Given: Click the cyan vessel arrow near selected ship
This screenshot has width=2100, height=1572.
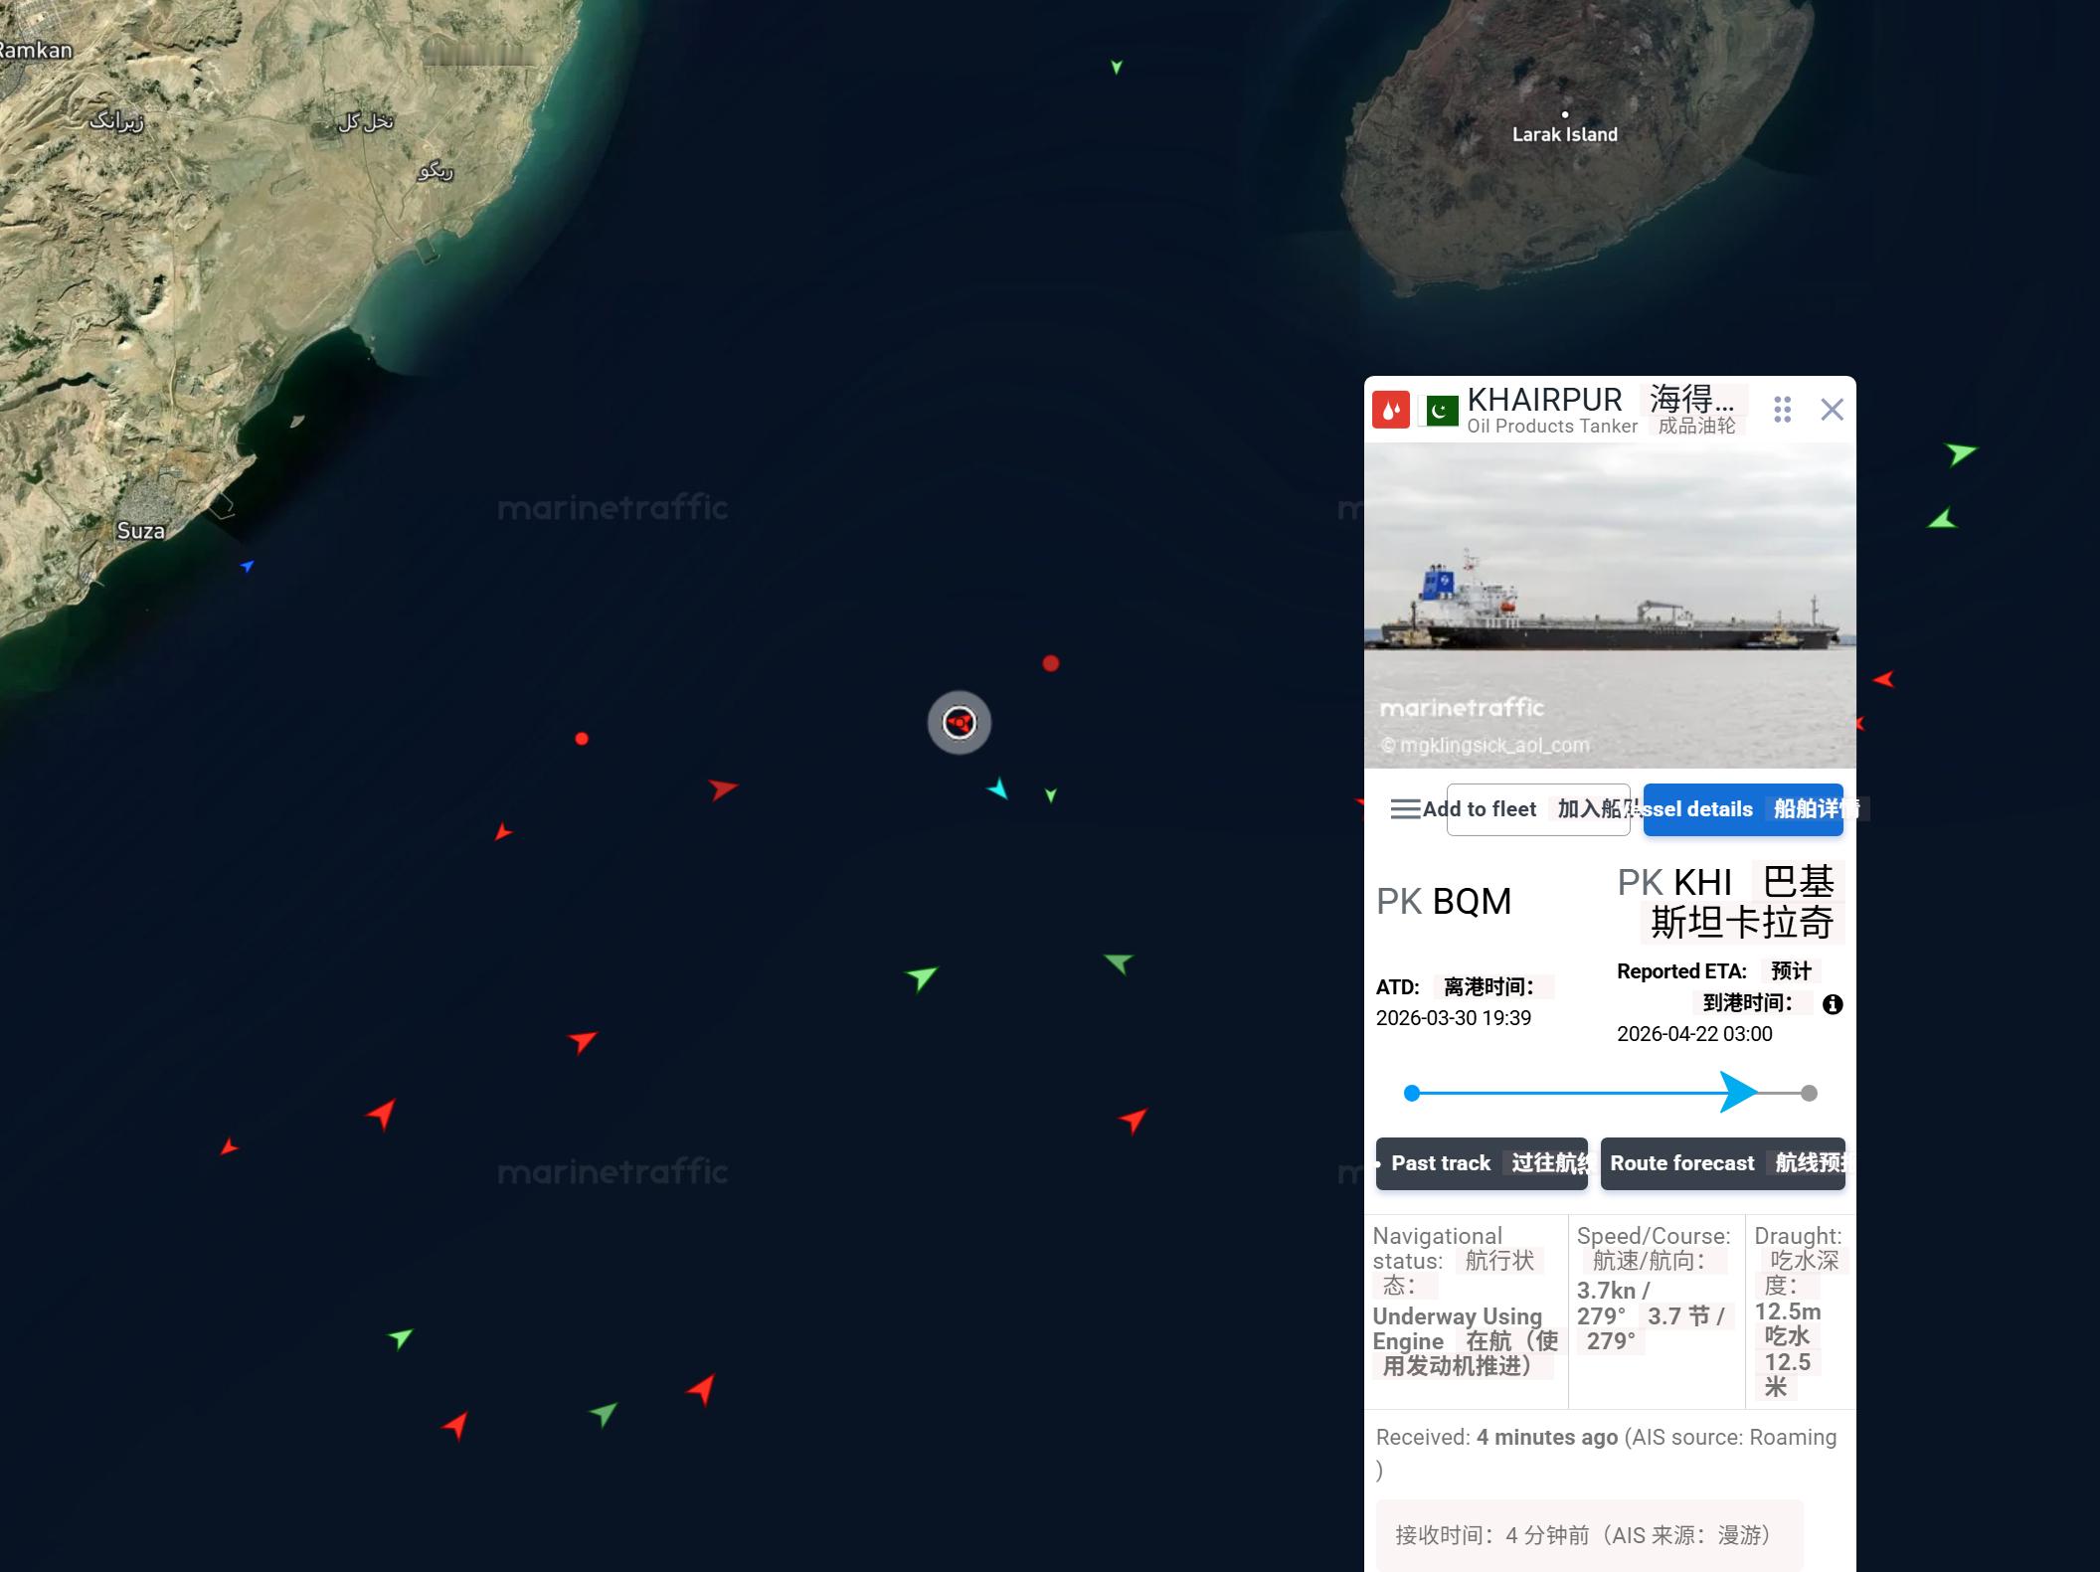Looking at the screenshot, I should click(997, 789).
